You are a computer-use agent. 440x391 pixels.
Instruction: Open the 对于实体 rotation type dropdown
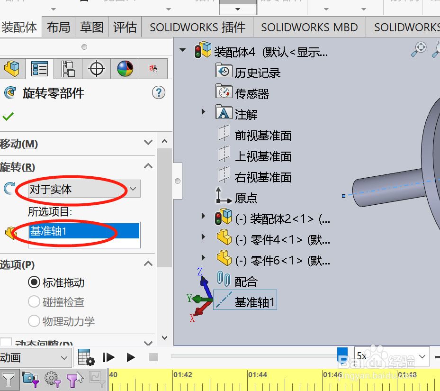click(x=84, y=189)
